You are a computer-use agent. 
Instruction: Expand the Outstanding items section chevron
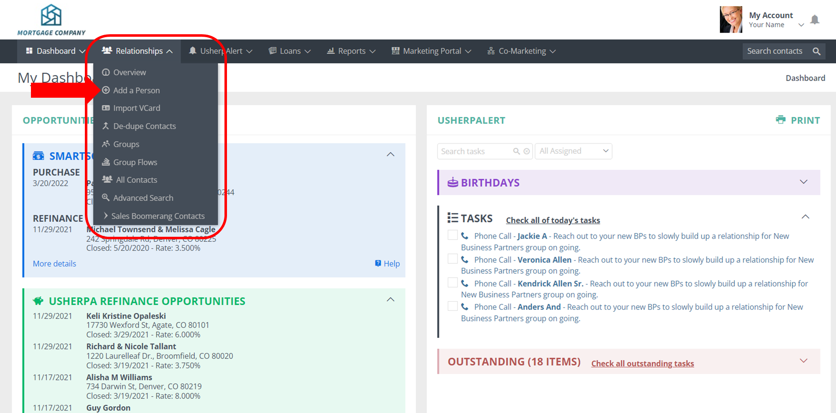(x=803, y=361)
